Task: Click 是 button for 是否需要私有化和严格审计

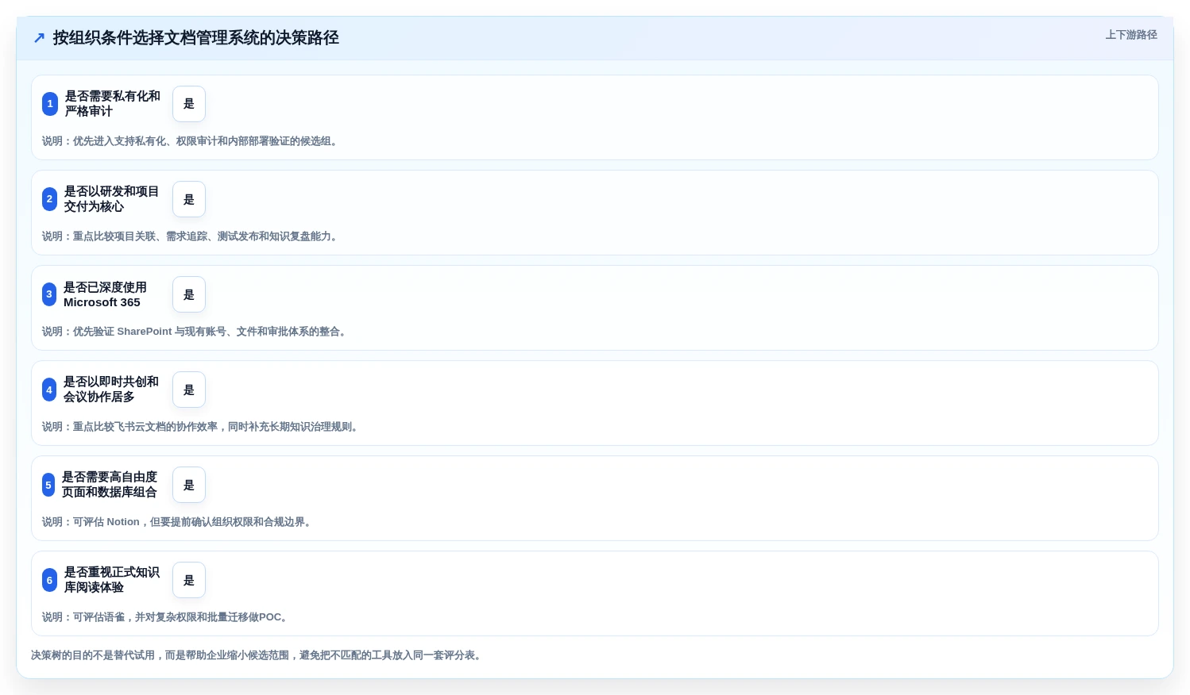Action: point(189,104)
